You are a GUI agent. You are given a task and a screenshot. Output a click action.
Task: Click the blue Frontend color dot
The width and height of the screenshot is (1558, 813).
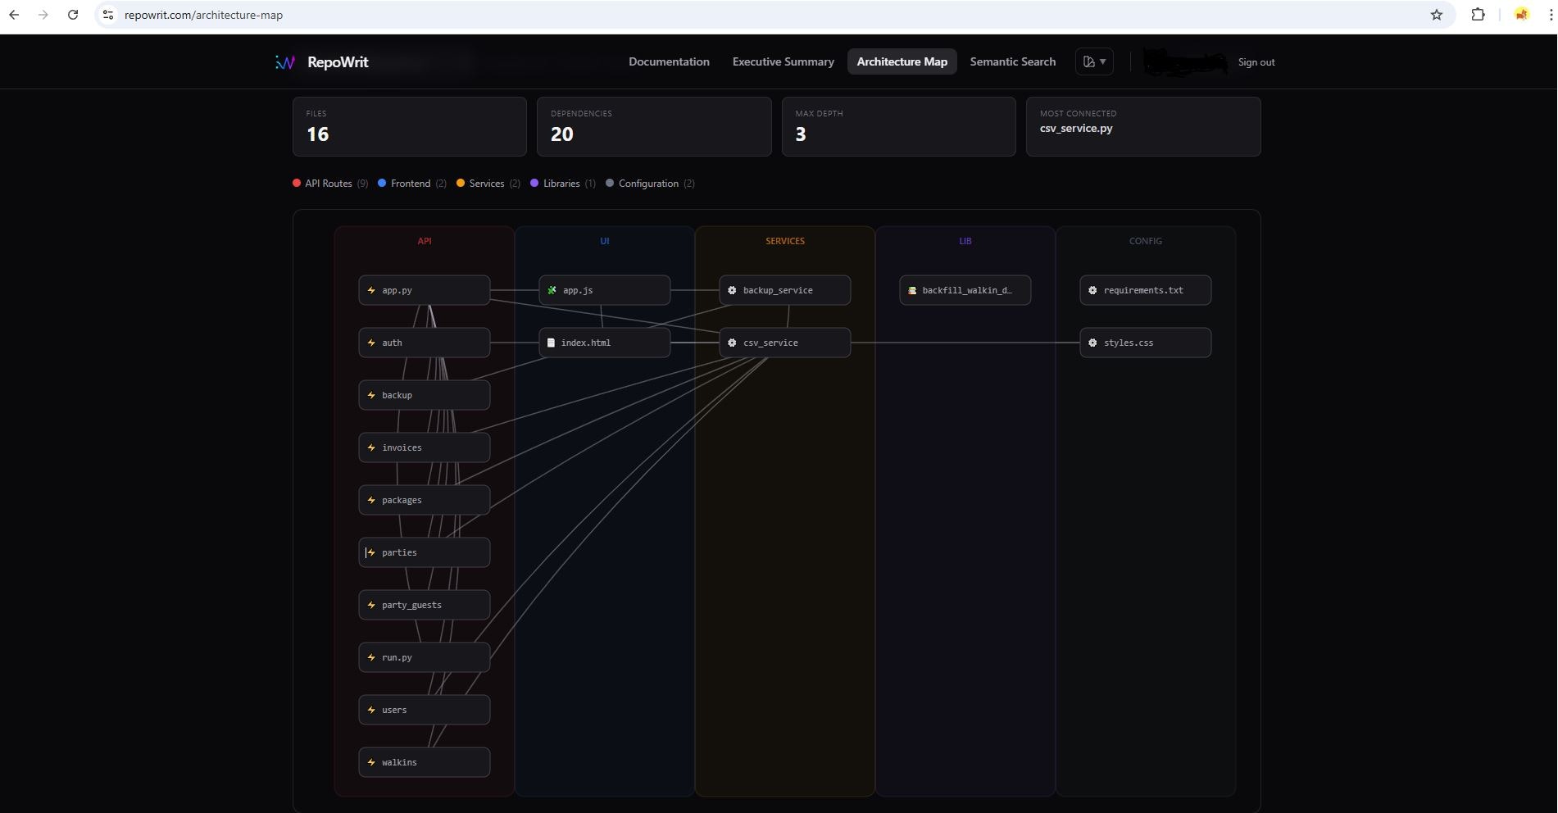pos(382,183)
